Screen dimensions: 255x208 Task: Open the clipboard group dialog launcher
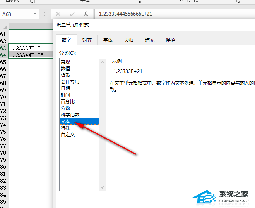pos(32,1)
